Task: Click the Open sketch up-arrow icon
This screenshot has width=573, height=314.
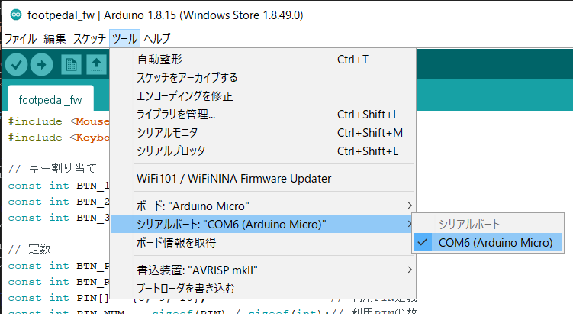Action: [x=96, y=65]
